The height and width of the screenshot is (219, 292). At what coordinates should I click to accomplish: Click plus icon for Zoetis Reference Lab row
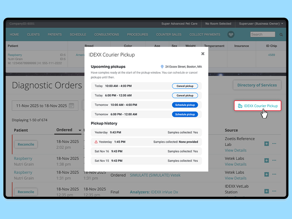tap(266, 143)
